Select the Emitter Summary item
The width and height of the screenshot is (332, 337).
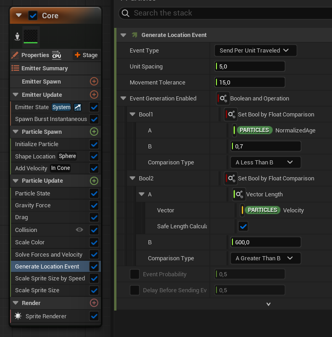tap(44, 68)
